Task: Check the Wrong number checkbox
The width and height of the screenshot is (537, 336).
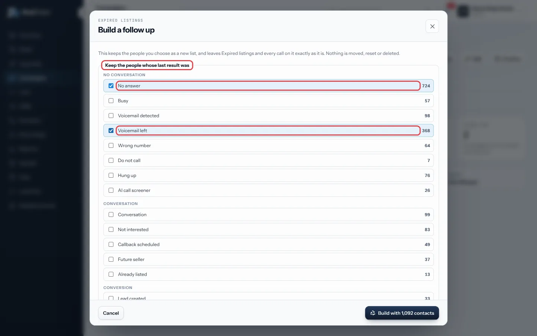Action: tap(111, 146)
